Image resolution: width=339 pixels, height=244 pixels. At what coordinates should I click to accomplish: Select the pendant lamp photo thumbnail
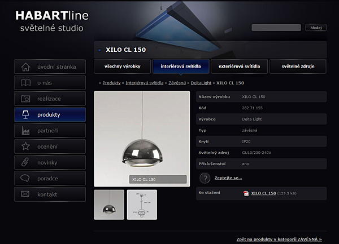coord(109,205)
